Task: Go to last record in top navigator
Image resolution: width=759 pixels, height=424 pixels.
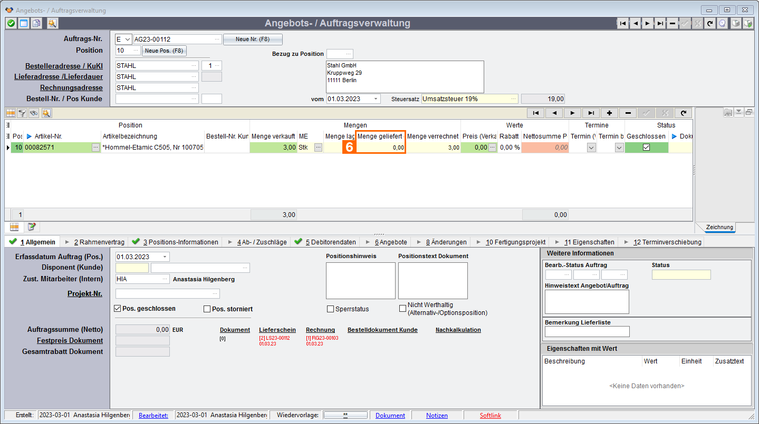Action: (x=660, y=23)
